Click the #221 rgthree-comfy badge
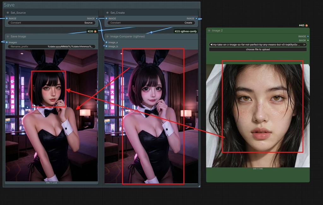This screenshot has width=323, height=205. [185, 31]
